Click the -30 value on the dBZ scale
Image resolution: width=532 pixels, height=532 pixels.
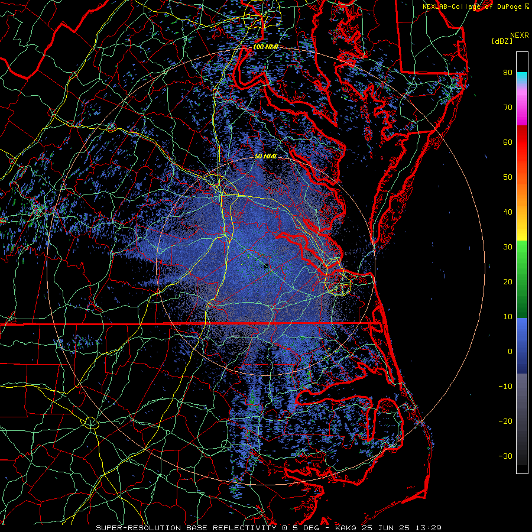pos(505,456)
